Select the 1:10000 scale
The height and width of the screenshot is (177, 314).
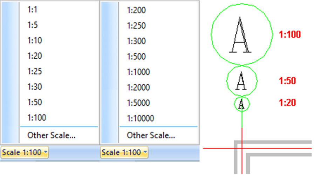pyautogui.click(x=141, y=118)
